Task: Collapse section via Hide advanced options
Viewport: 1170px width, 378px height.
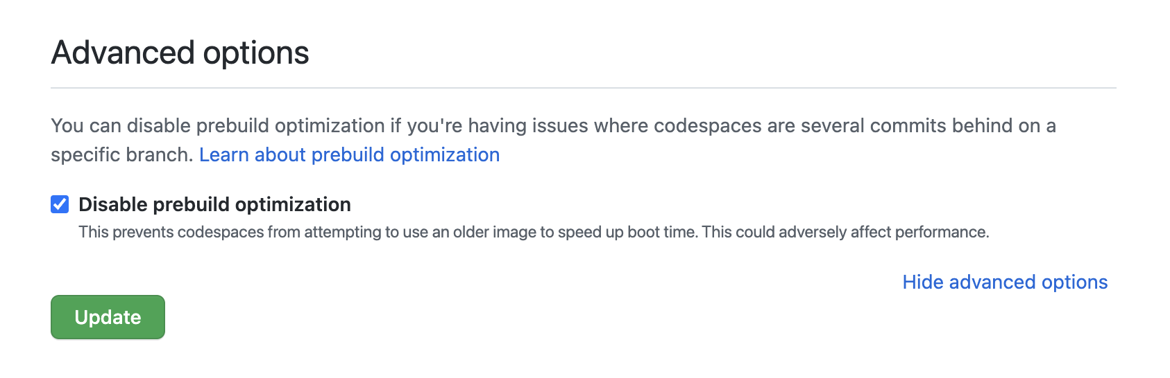Action: (x=1004, y=282)
